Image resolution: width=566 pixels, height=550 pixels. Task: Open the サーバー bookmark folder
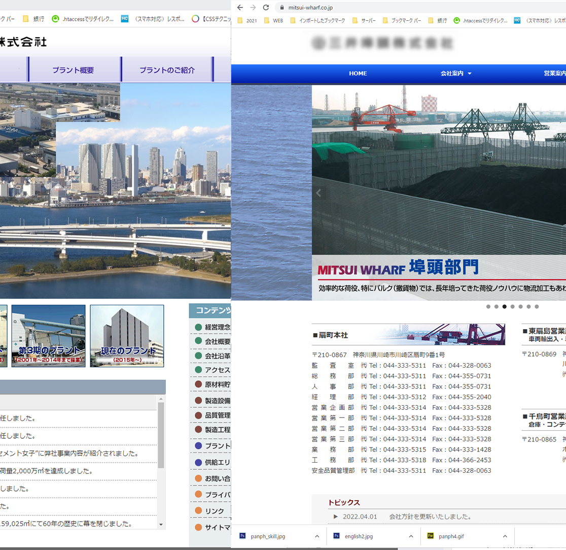364,21
